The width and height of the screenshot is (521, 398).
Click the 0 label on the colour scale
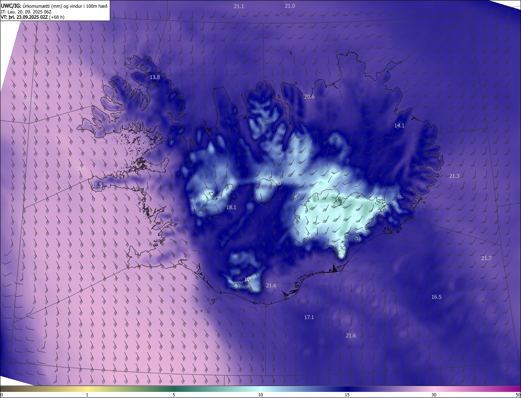coord(2,395)
